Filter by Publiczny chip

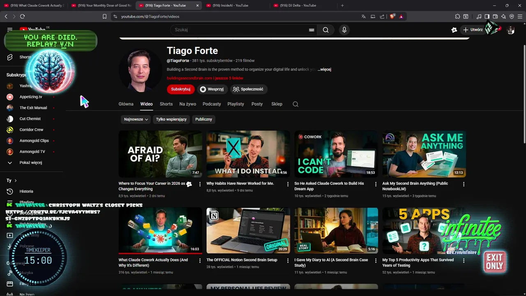[x=204, y=119]
